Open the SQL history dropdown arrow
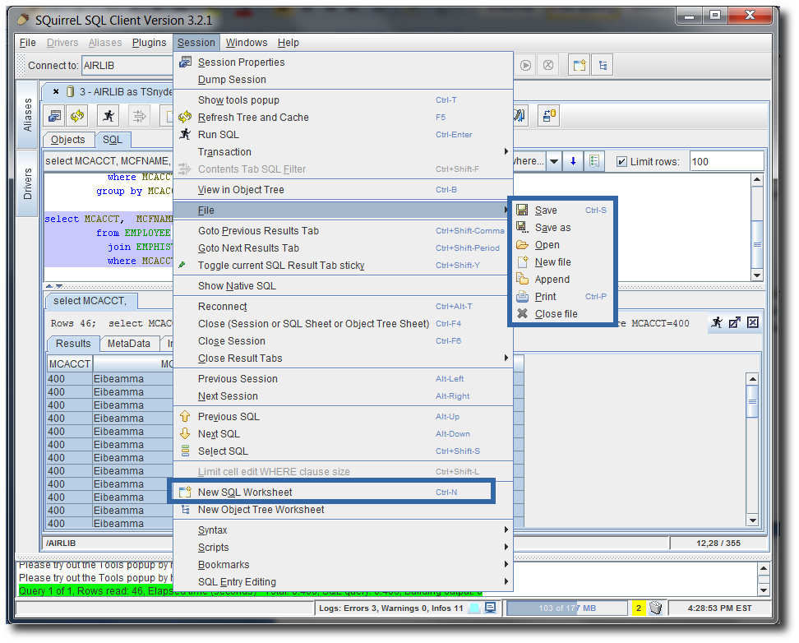 [x=554, y=162]
